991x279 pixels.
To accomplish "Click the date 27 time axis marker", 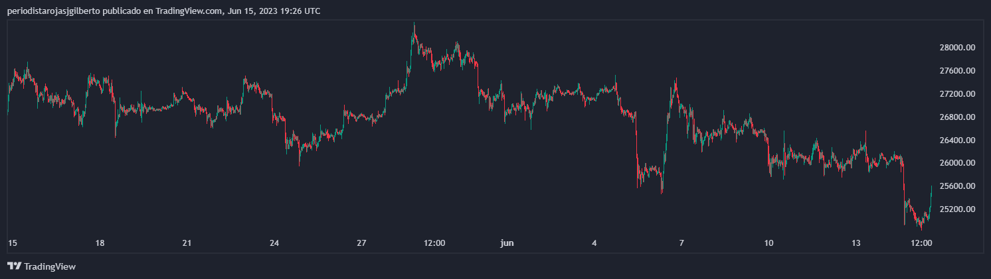I will [361, 243].
